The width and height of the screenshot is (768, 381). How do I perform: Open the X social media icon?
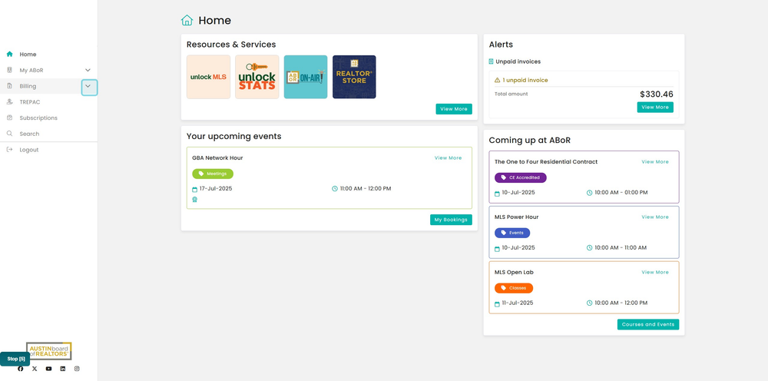pos(35,369)
